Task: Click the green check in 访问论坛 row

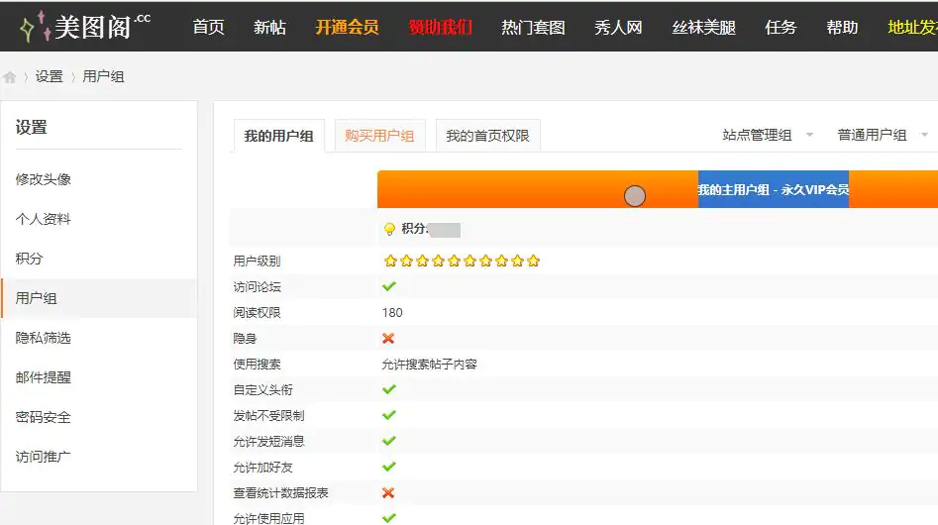Action: pos(389,286)
